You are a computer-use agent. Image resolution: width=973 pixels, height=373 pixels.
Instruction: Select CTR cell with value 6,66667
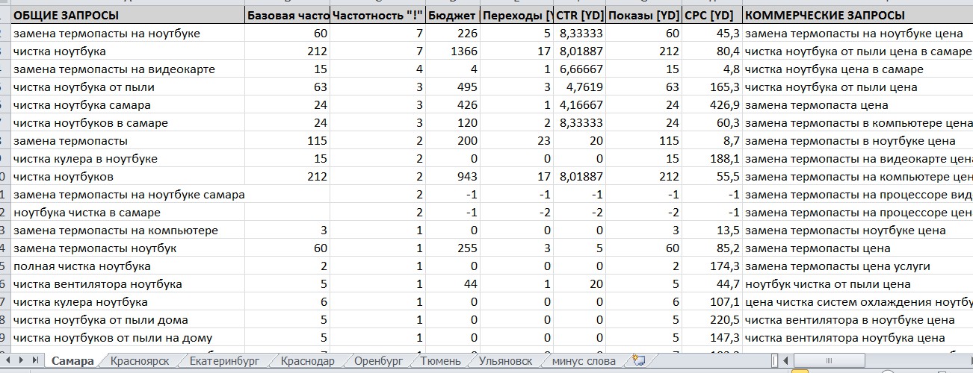580,69
